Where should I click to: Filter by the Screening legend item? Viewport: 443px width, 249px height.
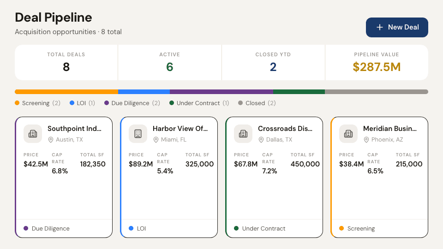tap(37, 103)
